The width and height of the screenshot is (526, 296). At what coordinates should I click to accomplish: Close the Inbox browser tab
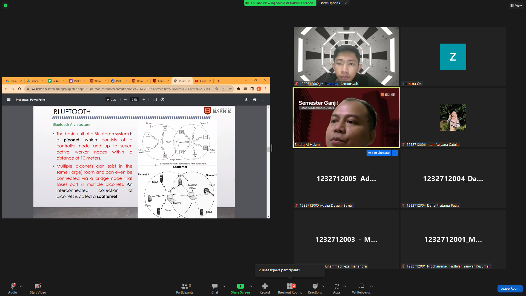[x=21, y=81]
